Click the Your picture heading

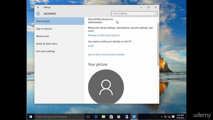[98, 64]
